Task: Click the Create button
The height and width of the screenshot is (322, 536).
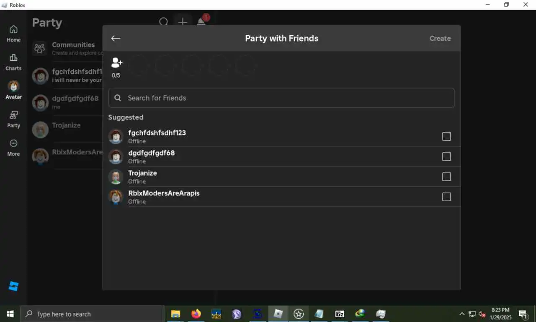Action: (440, 38)
